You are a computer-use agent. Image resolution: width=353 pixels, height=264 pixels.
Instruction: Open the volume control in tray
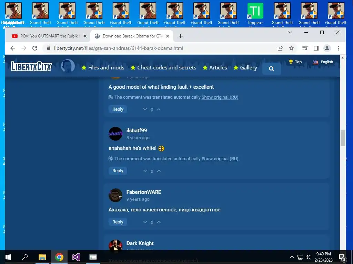(x=308, y=257)
